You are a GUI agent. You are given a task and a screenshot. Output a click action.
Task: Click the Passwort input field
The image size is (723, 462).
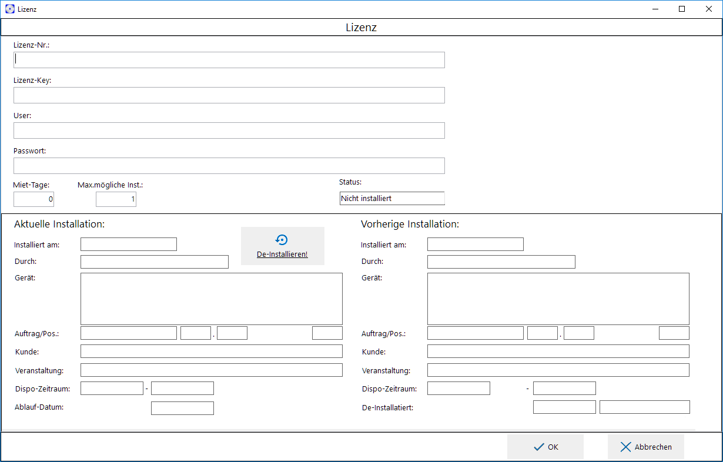229,166
